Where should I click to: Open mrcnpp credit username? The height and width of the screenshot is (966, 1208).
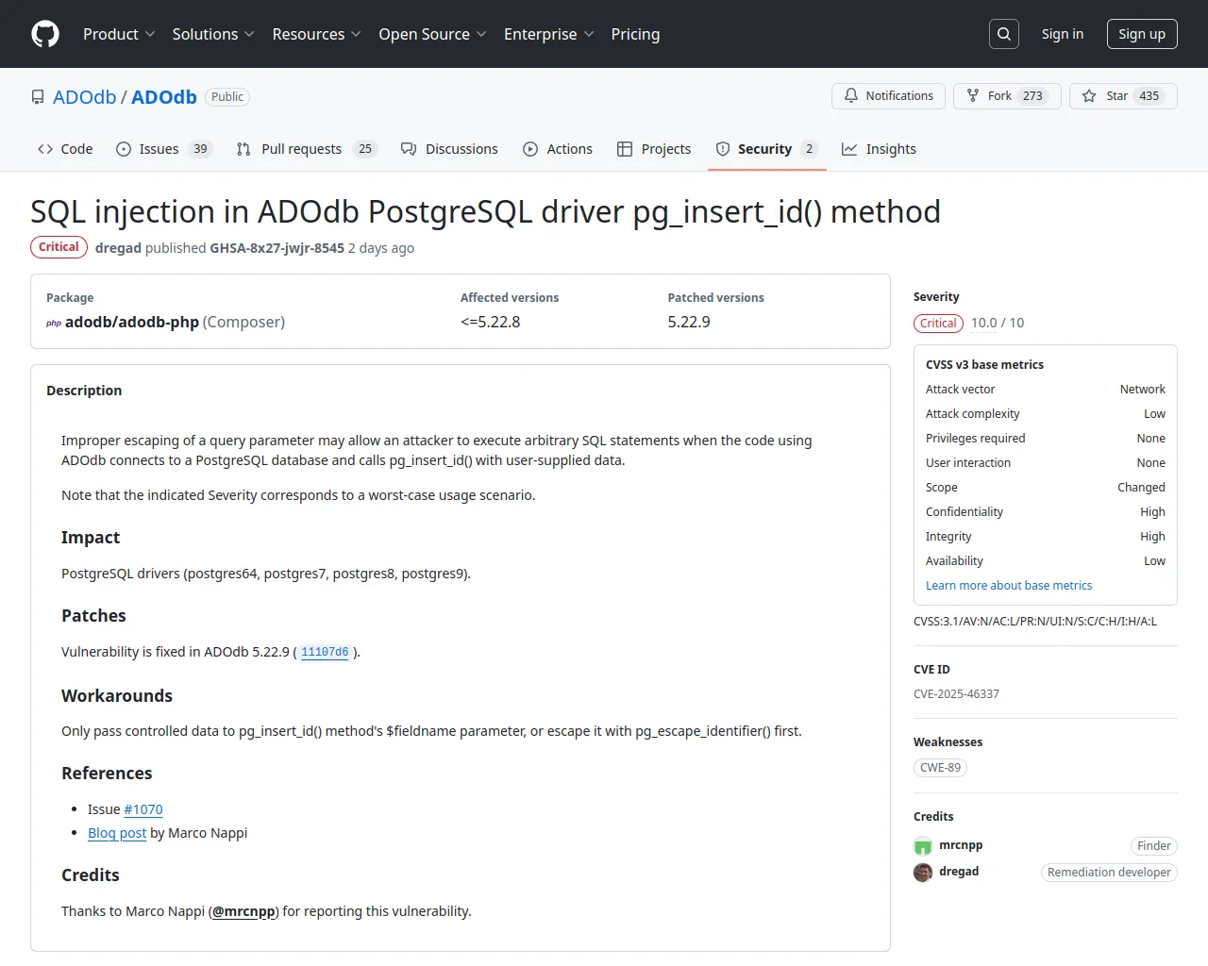click(x=961, y=845)
